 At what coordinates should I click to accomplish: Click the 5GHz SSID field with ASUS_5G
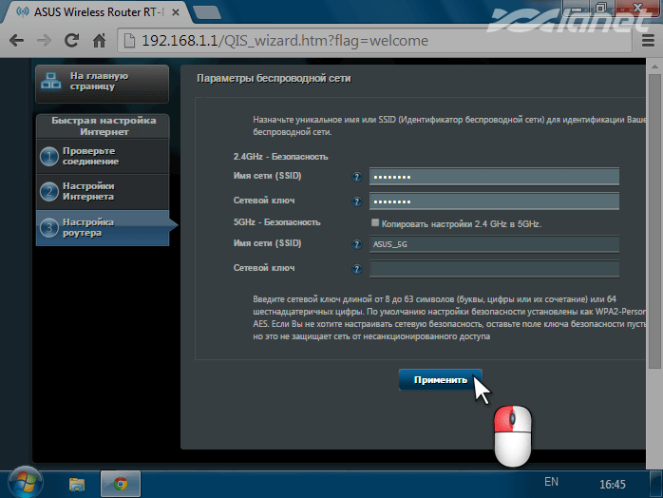[494, 244]
